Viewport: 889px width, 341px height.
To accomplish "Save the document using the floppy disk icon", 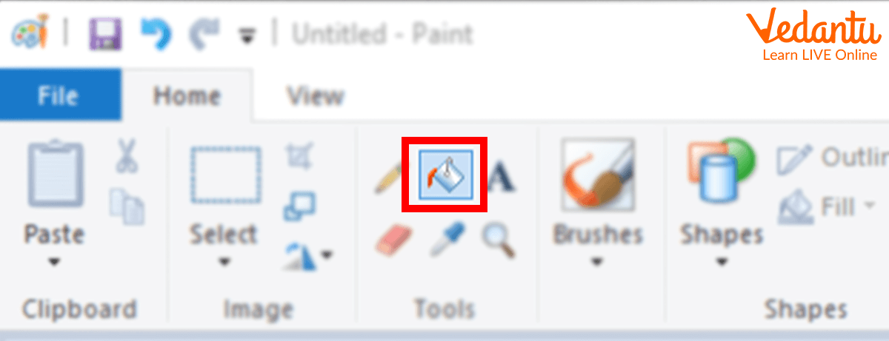I will [x=104, y=34].
